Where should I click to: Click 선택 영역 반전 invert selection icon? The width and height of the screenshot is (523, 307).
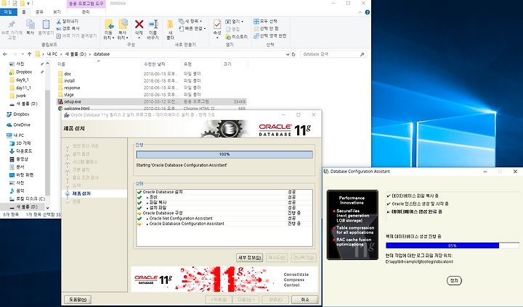pos(256,36)
